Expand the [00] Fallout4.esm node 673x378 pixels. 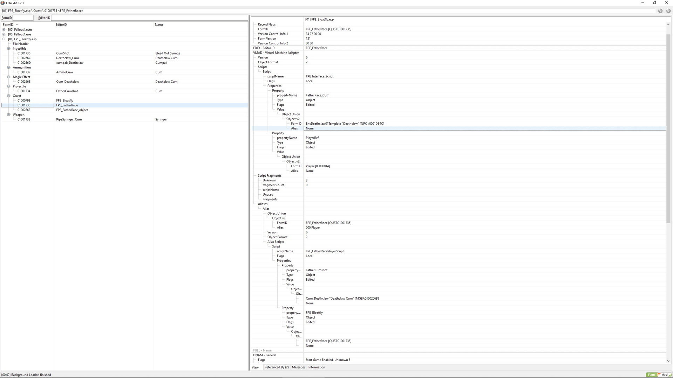(4, 30)
